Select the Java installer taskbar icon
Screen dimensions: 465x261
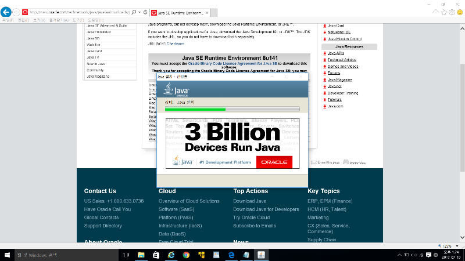tap(261, 255)
